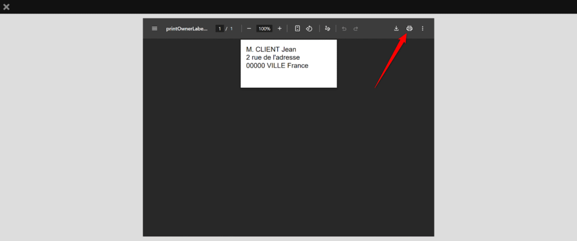
Task: Zoom out with the minus icon
Action: 249,29
